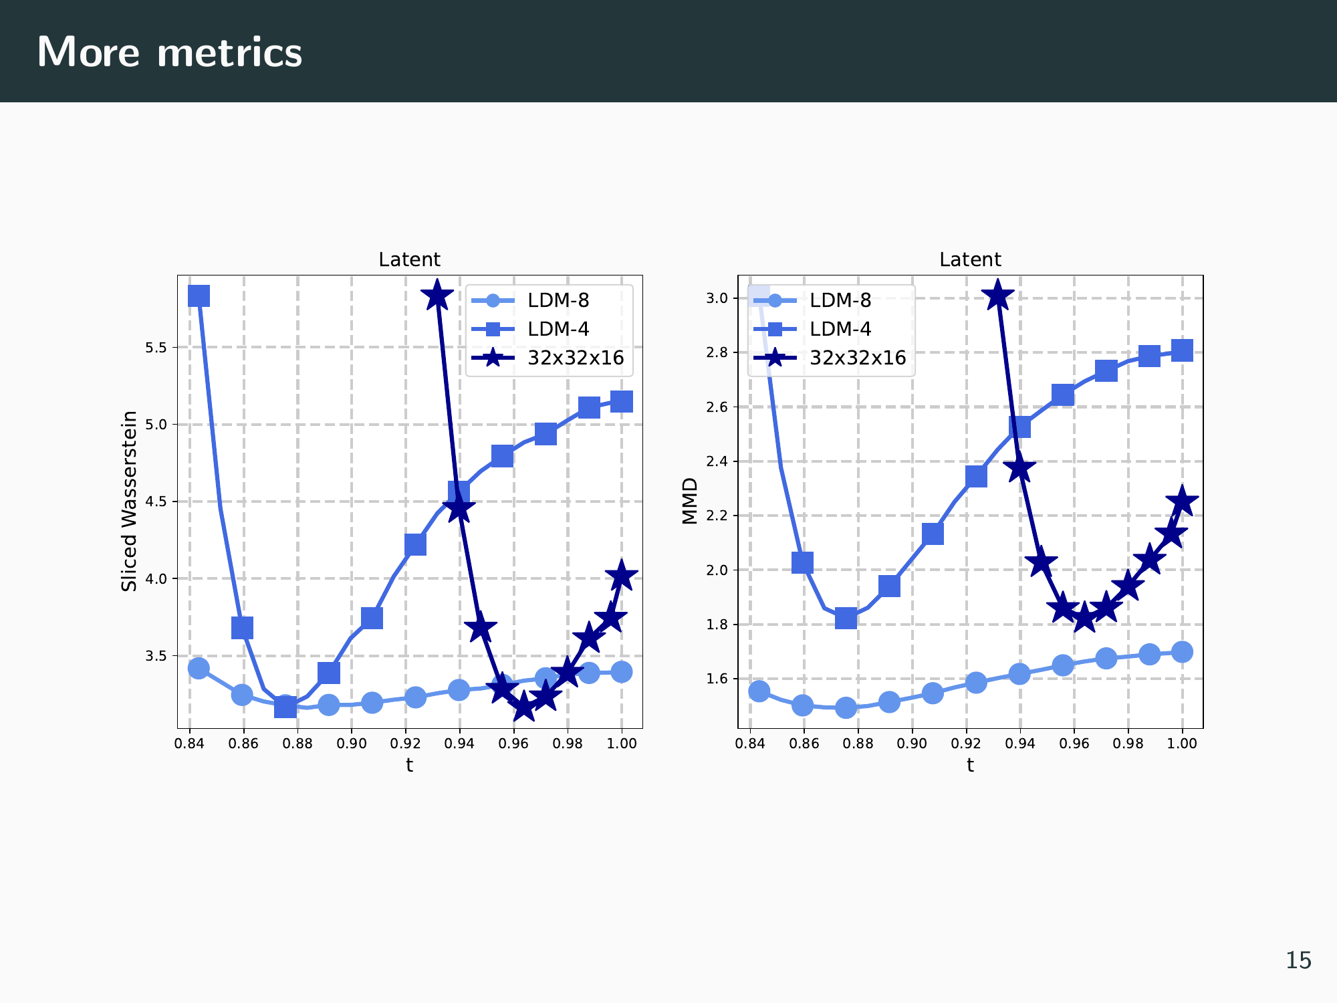Click the LDM-8 circle legend marker, left chart

click(493, 300)
